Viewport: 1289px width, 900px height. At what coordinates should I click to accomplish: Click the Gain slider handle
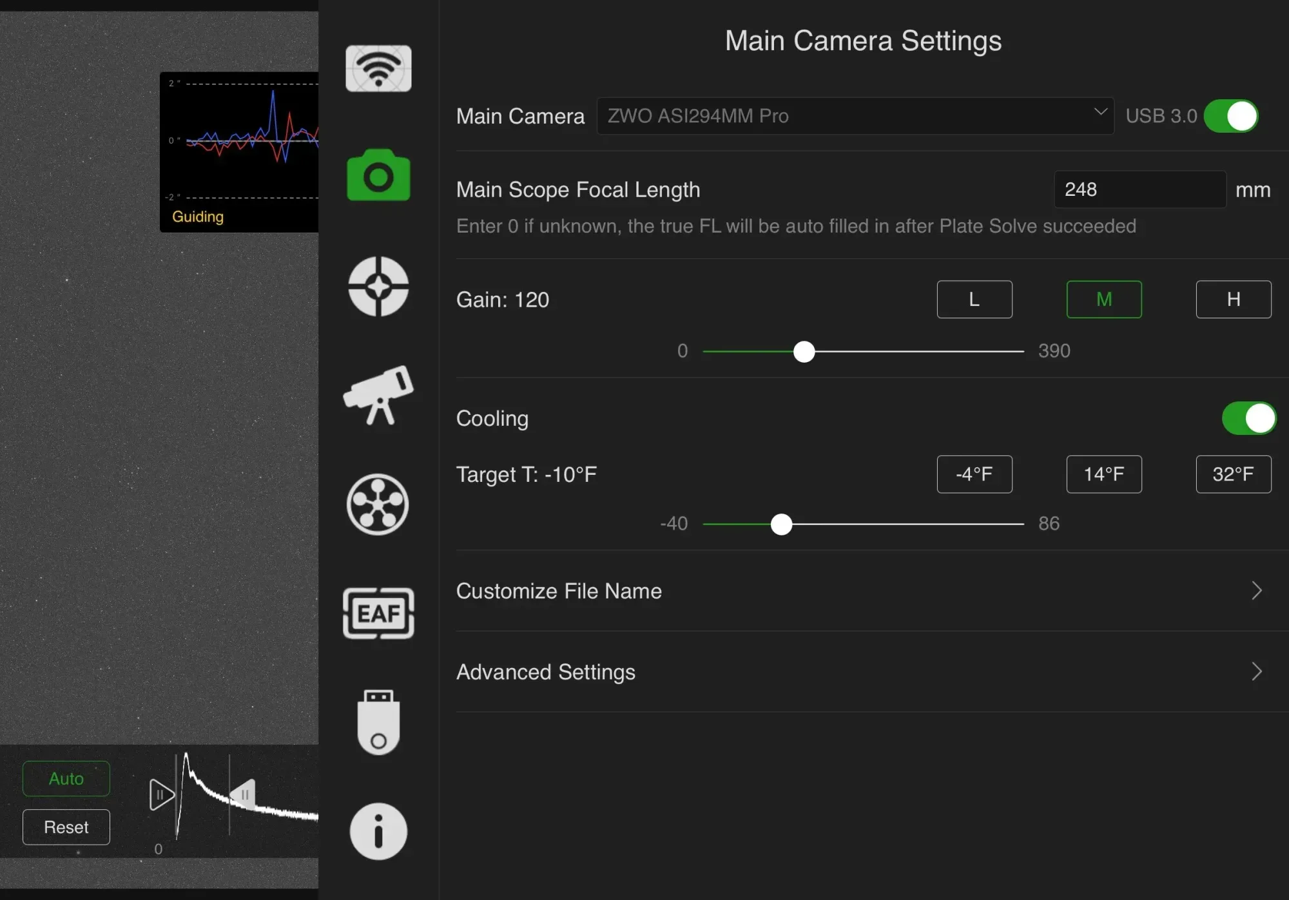(x=804, y=352)
